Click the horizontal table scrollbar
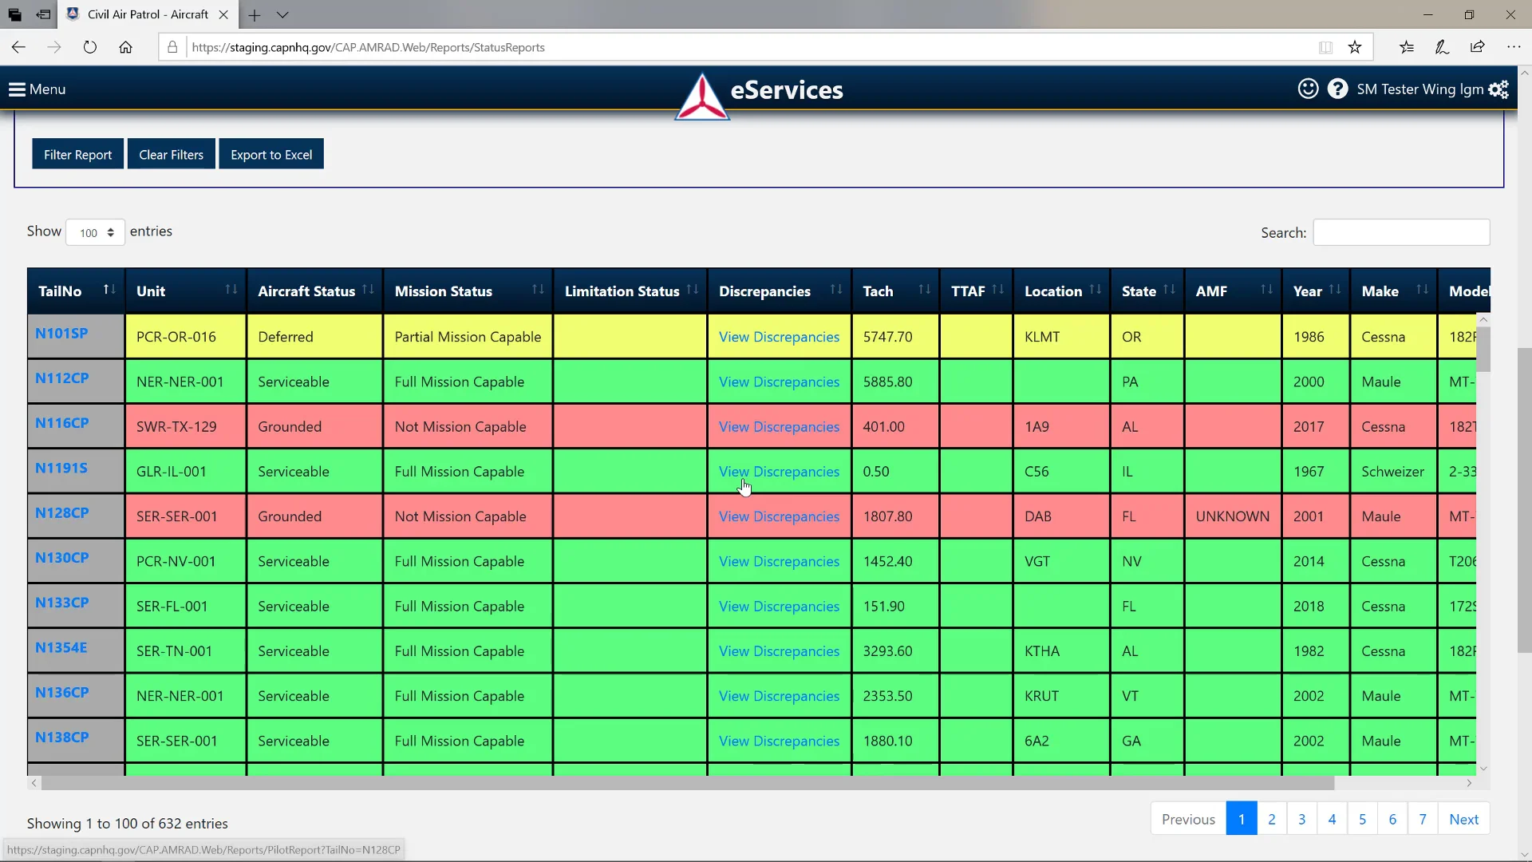Image resolution: width=1532 pixels, height=862 pixels. click(x=686, y=784)
